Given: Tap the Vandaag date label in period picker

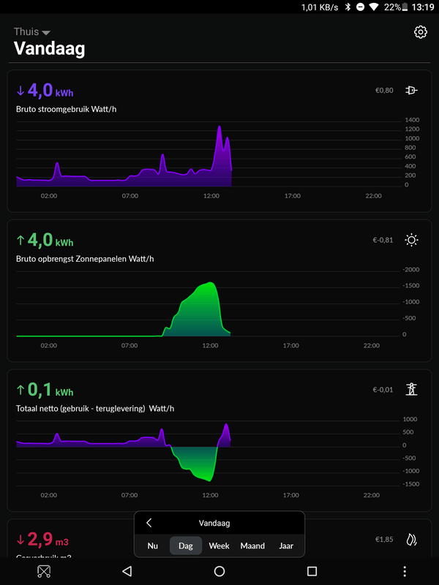Looking at the screenshot, I should pos(214,523).
